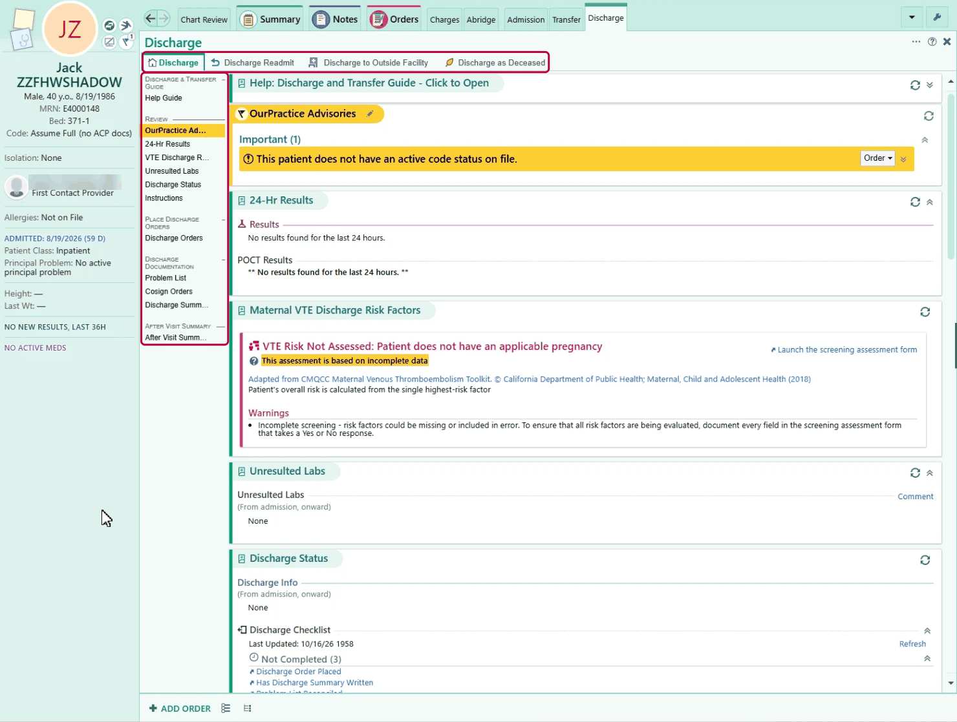Click the sticky note icon above patient name

tap(24, 19)
